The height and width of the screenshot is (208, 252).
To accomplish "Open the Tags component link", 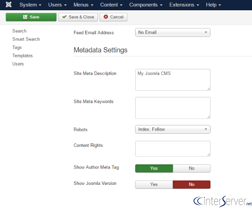I will point(17,48).
